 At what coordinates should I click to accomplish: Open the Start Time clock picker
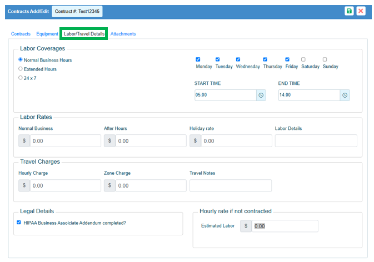coord(261,95)
